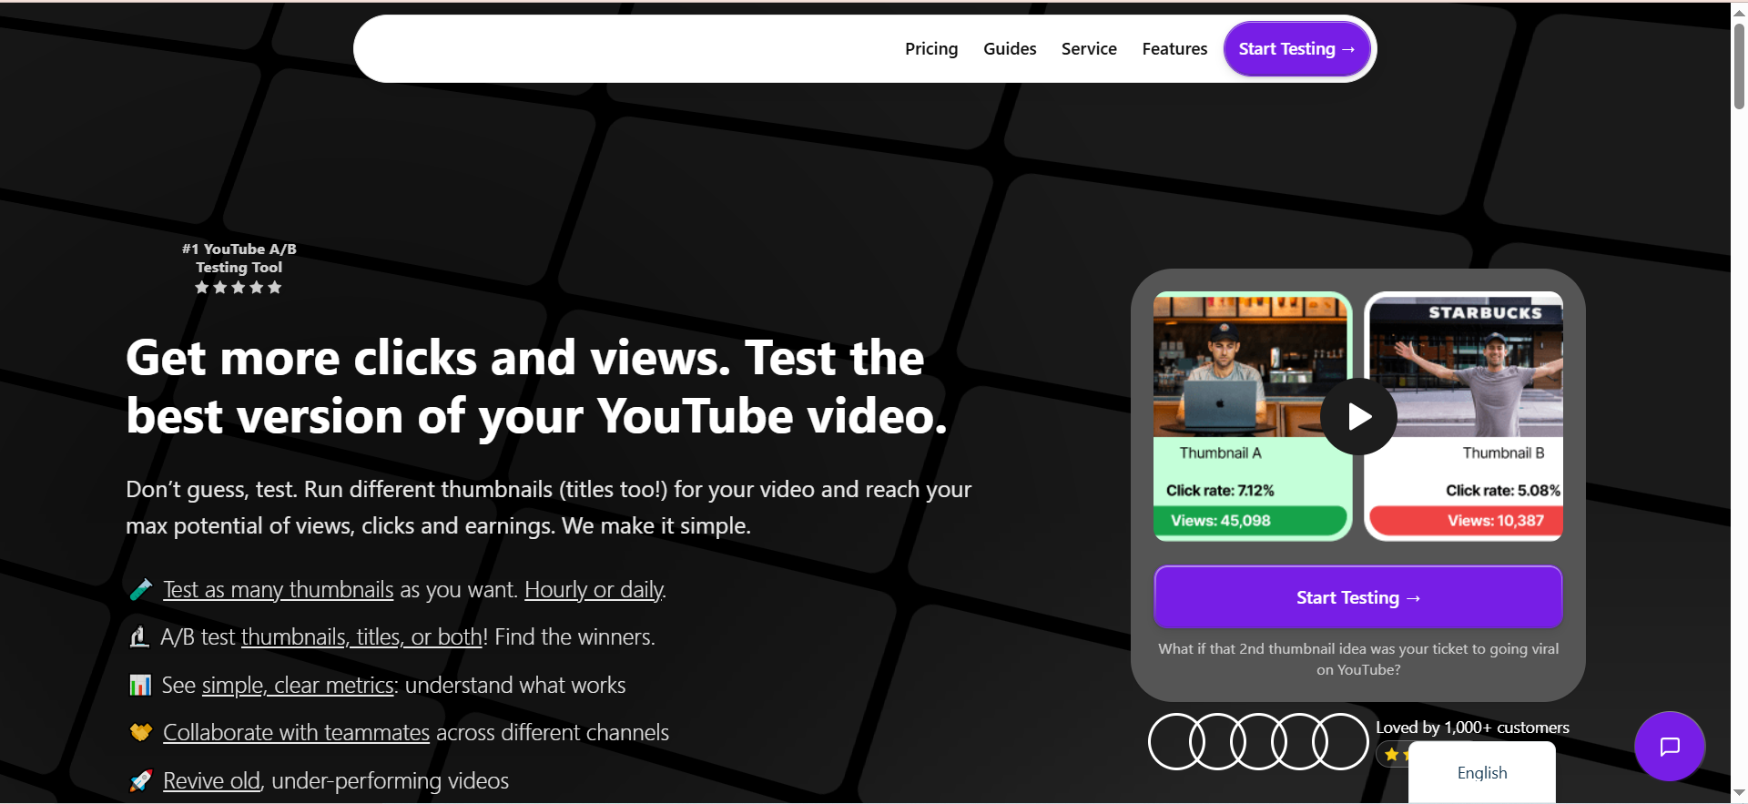Click the five-star rating under Testing Tool
Image resolution: width=1748 pixels, height=804 pixels.
(x=239, y=288)
